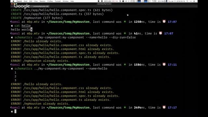Click the '41ms' duration text
Screen dimensions: 208x117
[137, 33]
